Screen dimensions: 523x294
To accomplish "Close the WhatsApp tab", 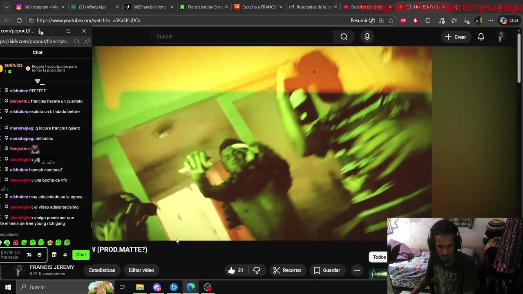I will 117,7.
